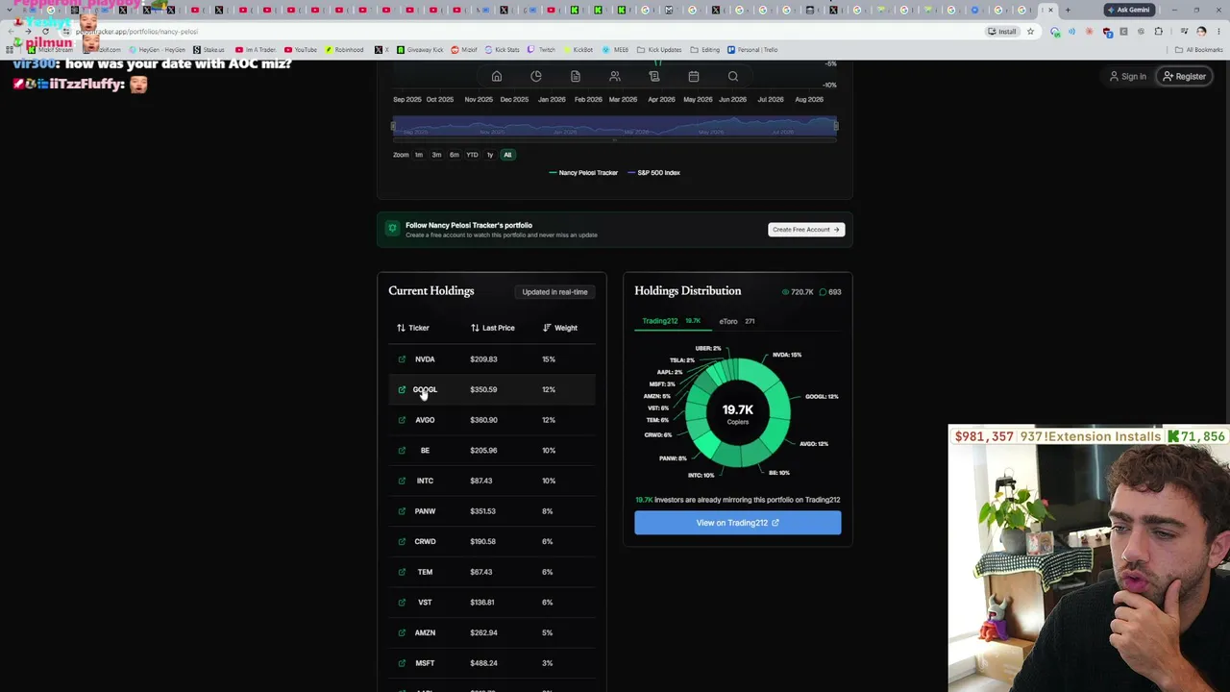
Task: Select the NVDA ticker text
Action: pyautogui.click(x=425, y=359)
